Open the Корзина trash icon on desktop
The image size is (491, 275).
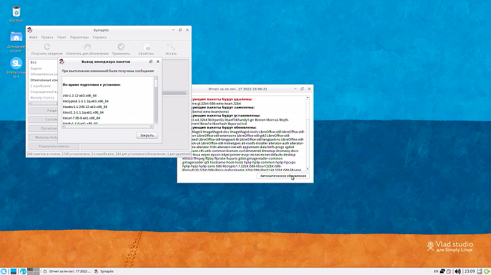tap(16, 12)
